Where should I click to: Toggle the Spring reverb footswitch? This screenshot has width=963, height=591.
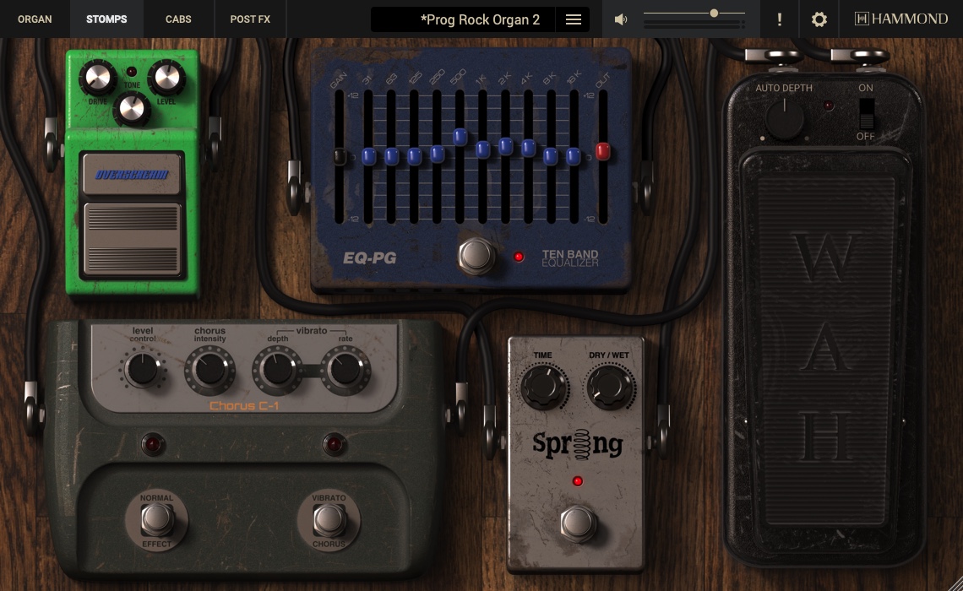click(x=577, y=523)
